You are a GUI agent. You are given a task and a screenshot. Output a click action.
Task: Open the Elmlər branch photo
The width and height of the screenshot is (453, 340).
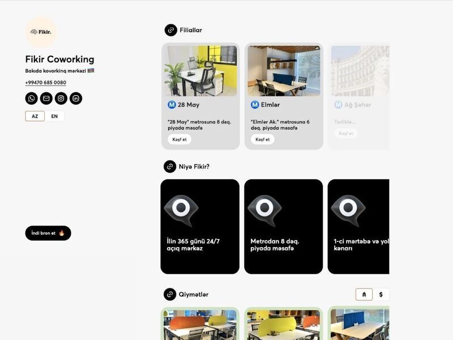click(x=284, y=71)
